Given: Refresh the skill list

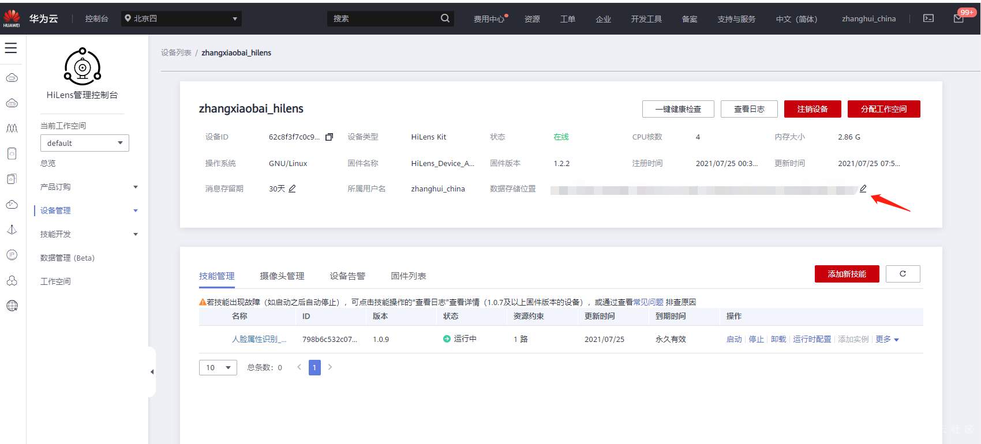Looking at the screenshot, I should (x=903, y=274).
